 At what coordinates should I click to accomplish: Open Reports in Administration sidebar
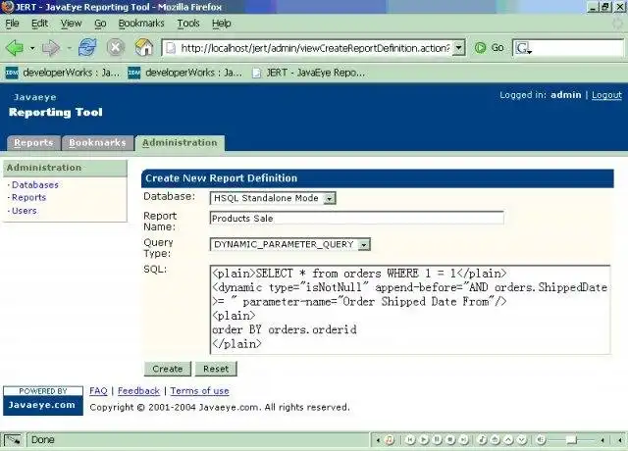[28, 198]
